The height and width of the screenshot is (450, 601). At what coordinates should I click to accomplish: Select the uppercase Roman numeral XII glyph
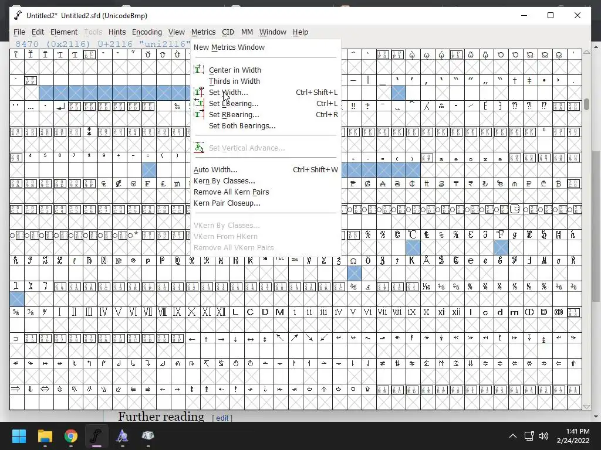point(221,312)
